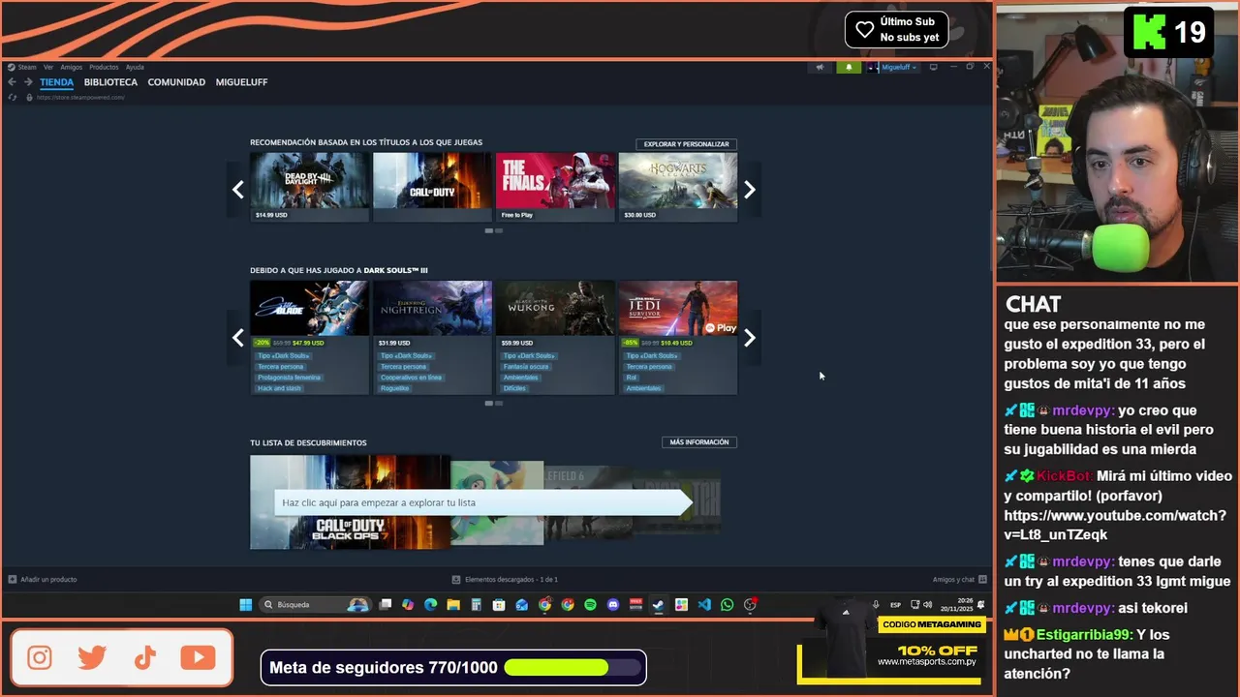Click the Elementos descargados download icon
Image resolution: width=1240 pixels, height=697 pixels.
456,580
